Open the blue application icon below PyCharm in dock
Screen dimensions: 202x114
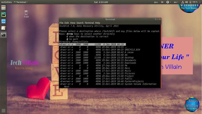[x=3, y=21]
